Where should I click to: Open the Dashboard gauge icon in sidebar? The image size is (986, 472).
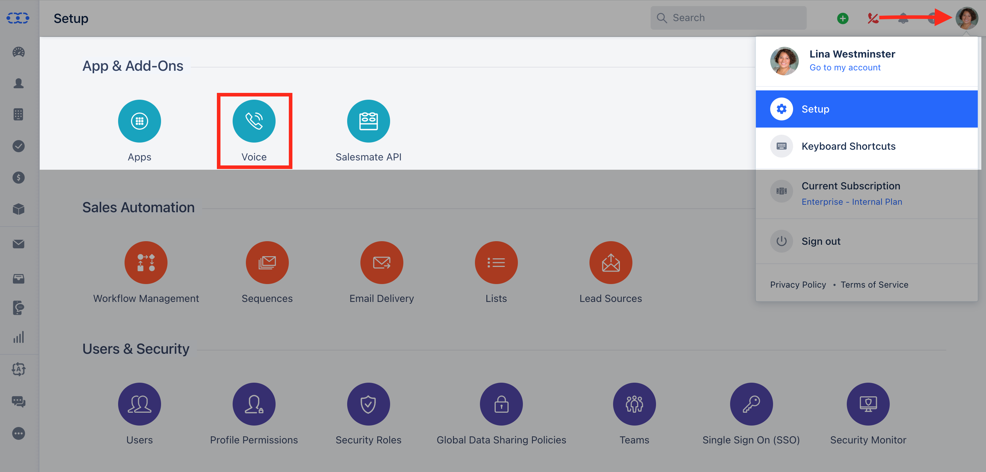click(18, 51)
